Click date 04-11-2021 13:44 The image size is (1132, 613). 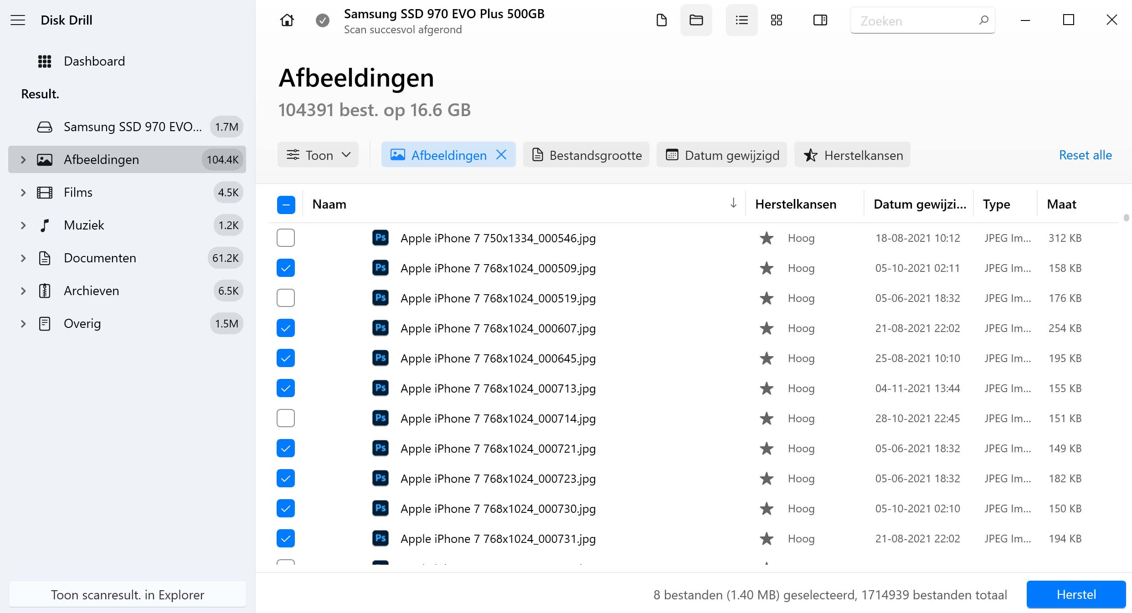(x=917, y=388)
